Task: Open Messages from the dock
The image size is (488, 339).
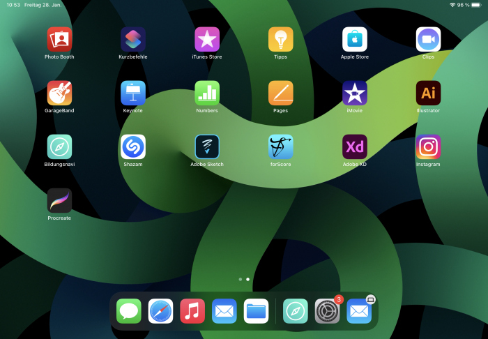Action: coord(129,311)
